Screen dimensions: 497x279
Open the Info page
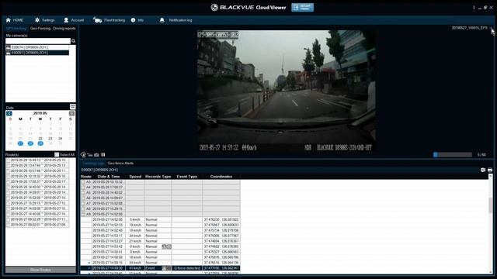coord(137,20)
